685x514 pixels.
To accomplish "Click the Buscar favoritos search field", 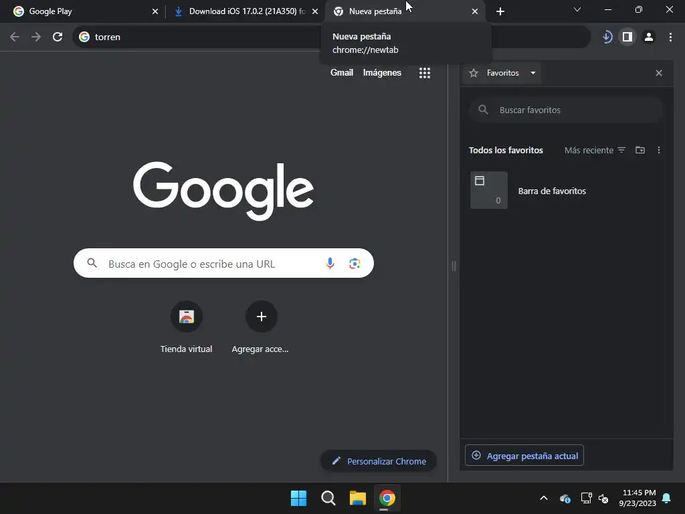I will coord(566,110).
